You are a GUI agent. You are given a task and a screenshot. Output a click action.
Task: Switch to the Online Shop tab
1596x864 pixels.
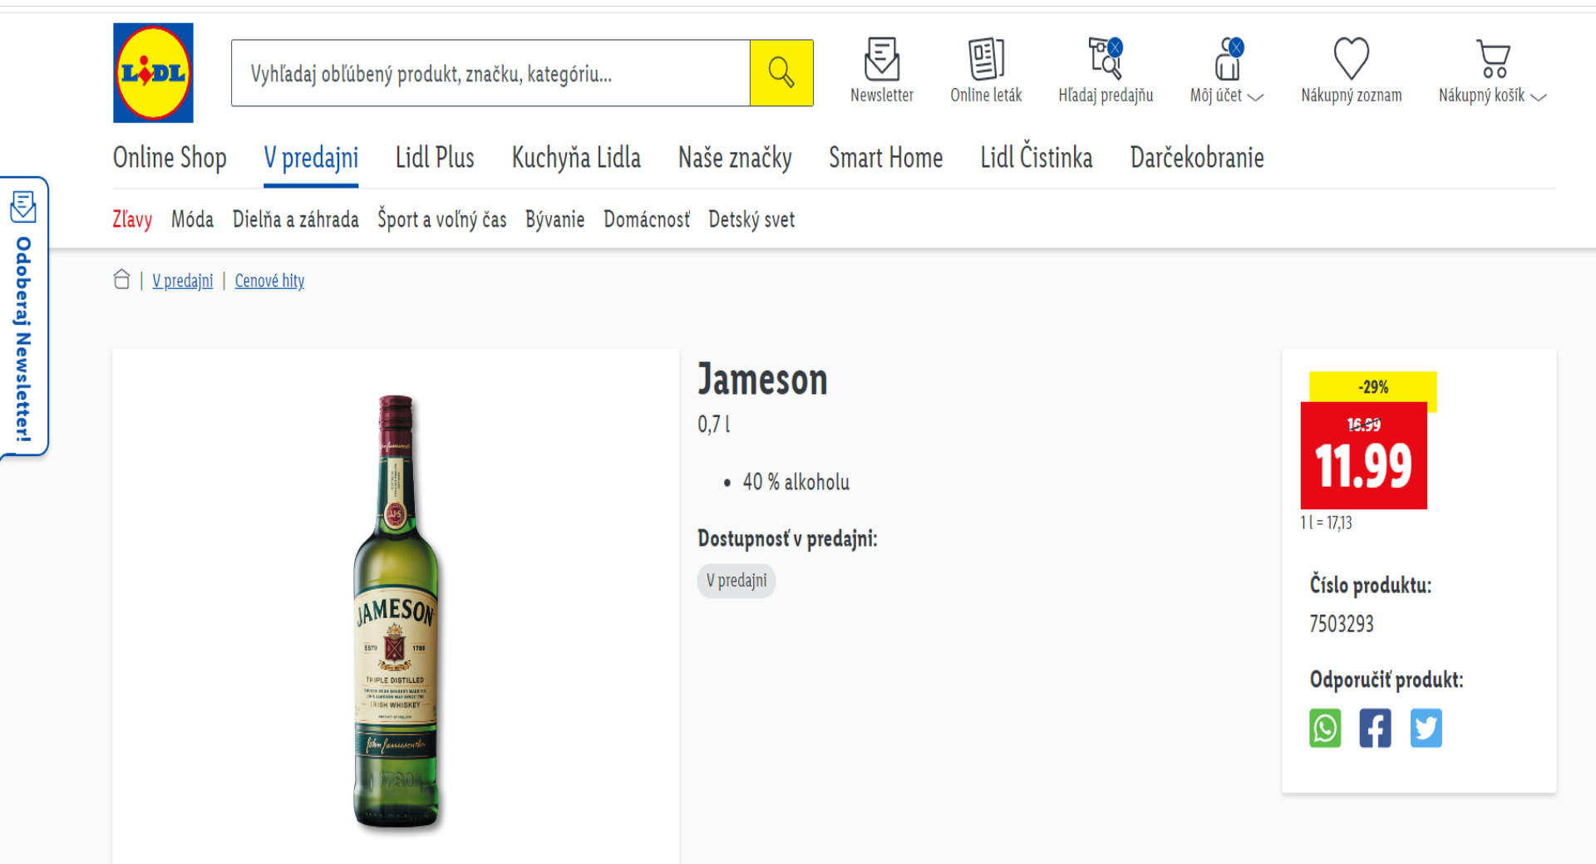pyautogui.click(x=170, y=157)
